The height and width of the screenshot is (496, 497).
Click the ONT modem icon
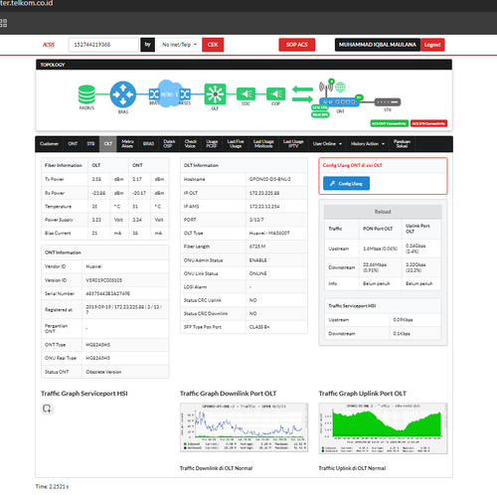click(339, 102)
